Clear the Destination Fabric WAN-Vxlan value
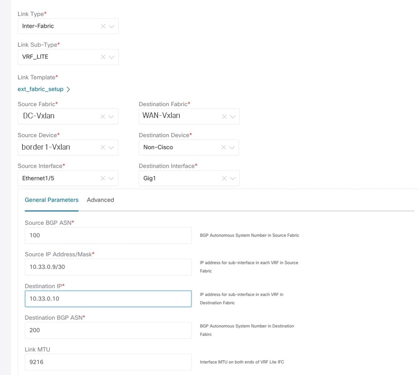This screenshot has height=375, width=419. [x=224, y=116]
